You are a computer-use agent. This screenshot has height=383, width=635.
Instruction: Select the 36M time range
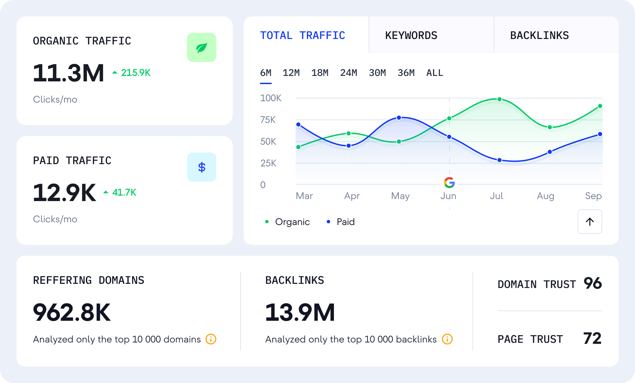coord(406,72)
